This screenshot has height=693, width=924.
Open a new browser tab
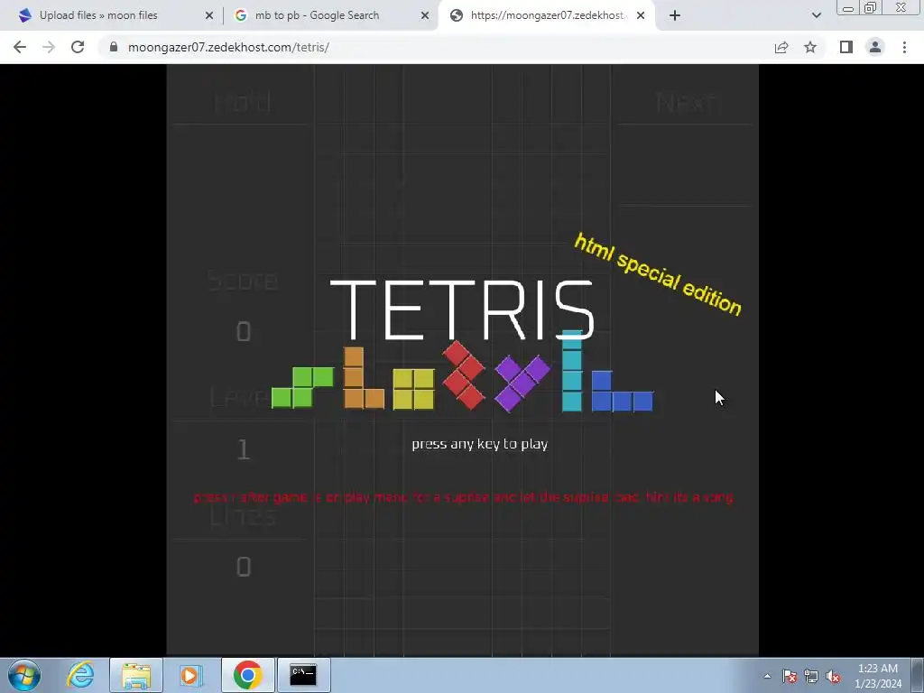coord(675,16)
